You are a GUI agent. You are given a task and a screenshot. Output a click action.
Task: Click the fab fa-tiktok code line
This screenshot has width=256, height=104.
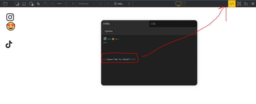click(x=119, y=59)
